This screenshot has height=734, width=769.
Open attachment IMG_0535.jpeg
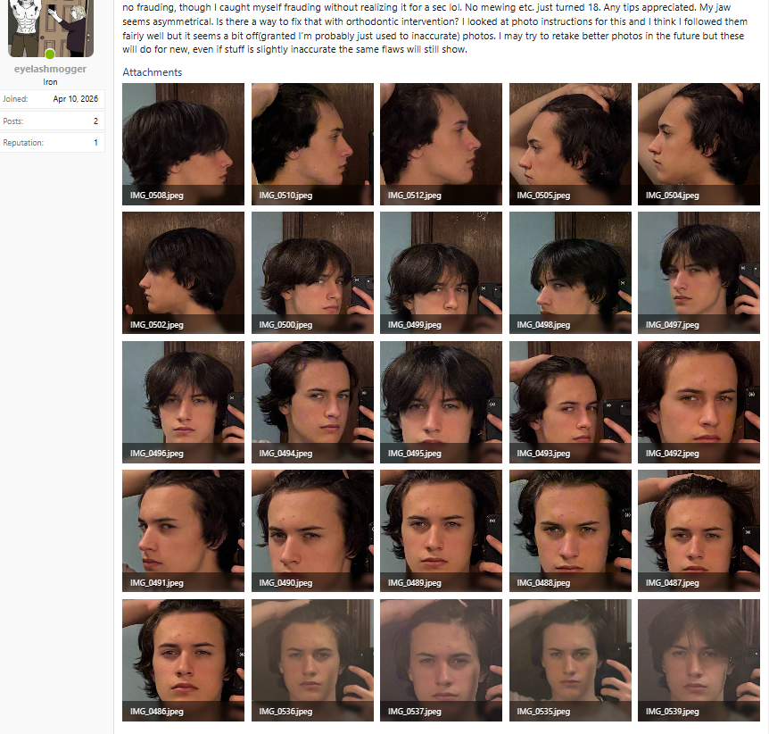click(x=570, y=660)
